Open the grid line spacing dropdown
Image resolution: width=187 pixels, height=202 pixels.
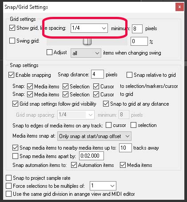(x=89, y=28)
